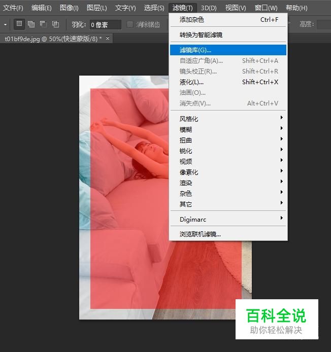Choose the Subtract from Selection icon
331x352 pixels.
click(x=43, y=24)
